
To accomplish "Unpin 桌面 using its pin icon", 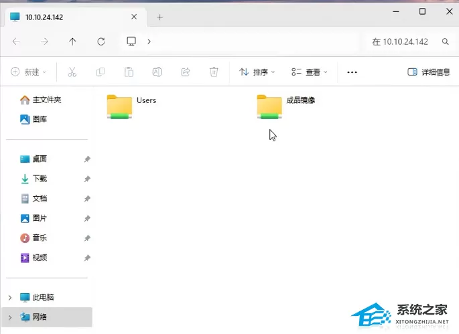I will pyautogui.click(x=87, y=159).
